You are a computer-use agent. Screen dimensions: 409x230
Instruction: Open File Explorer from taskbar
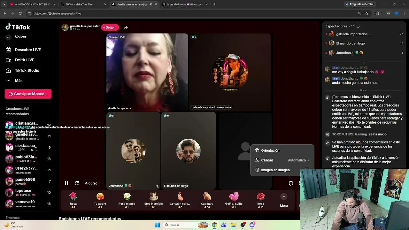pos(233,225)
